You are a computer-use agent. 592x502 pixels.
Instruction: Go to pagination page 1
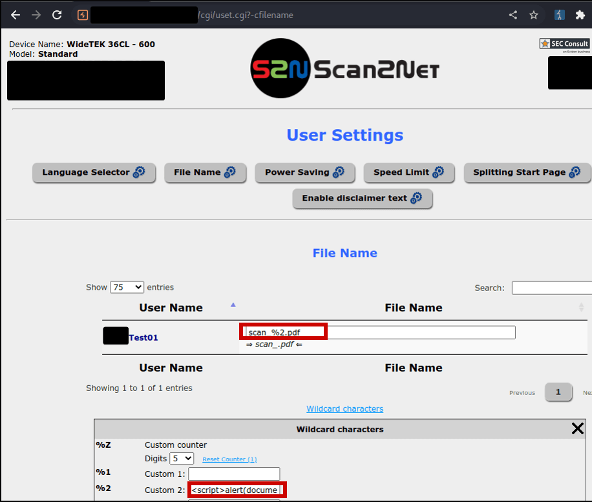(558, 392)
